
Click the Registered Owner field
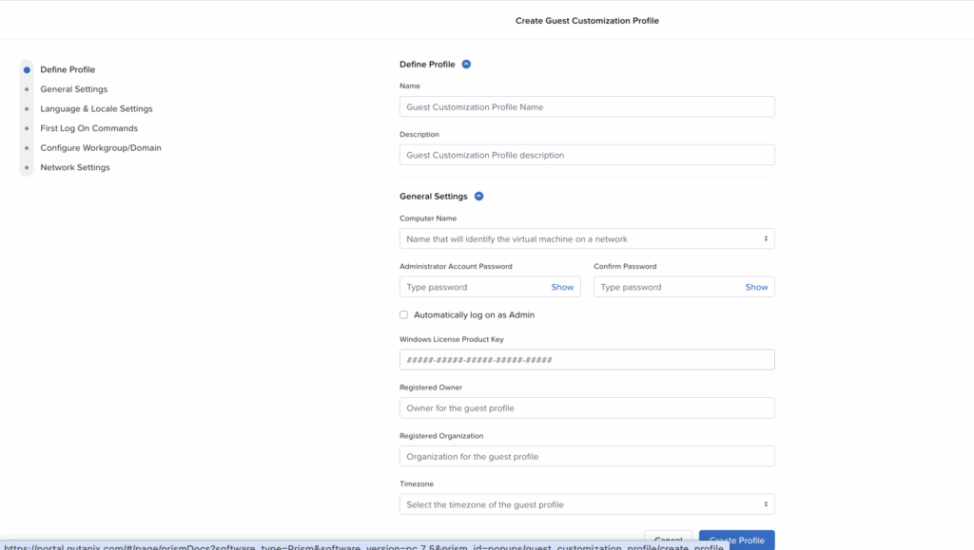[x=586, y=408]
